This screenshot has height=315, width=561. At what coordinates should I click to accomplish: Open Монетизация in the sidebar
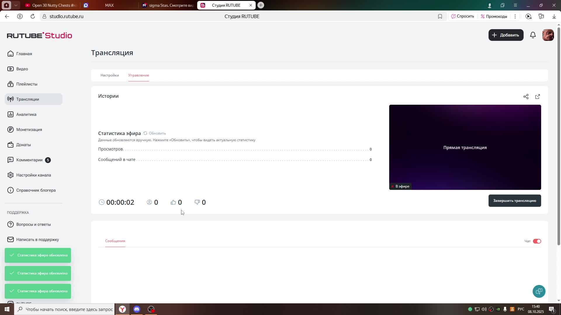tap(29, 129)
